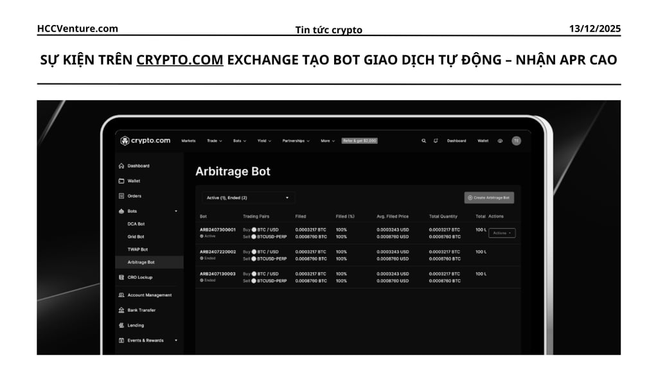The width and height of the screenshot is (658, 368).
Task: Open Orders in the sidebar
Action: pyautogui.click(x=134, y=196)
